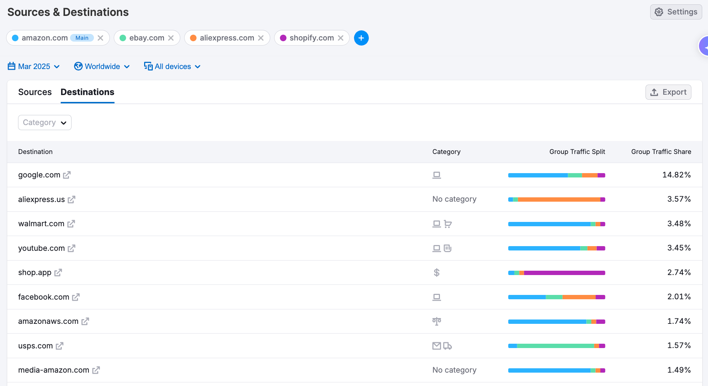
Task: Click the news category icon next to youtube.com
Action: (448, 248)
